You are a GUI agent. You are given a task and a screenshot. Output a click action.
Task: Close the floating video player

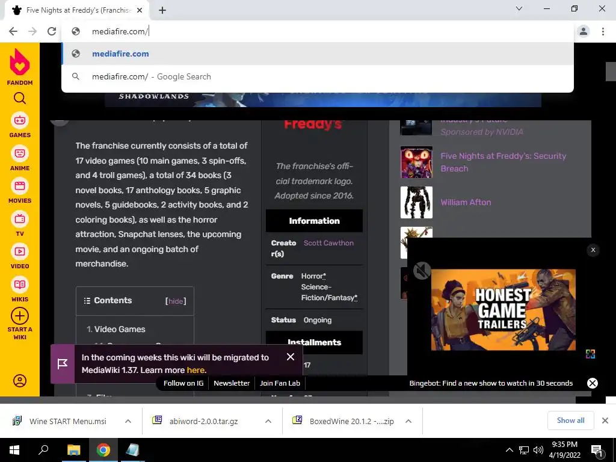tap(593, 250)
